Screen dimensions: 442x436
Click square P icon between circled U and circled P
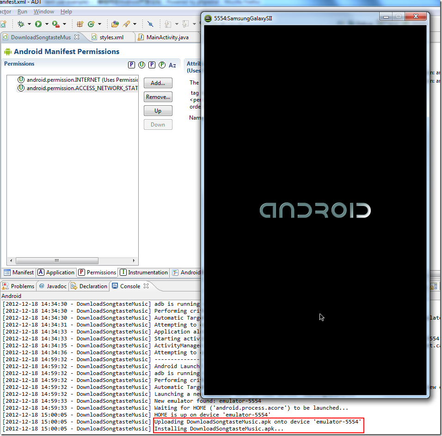(152, 65)
